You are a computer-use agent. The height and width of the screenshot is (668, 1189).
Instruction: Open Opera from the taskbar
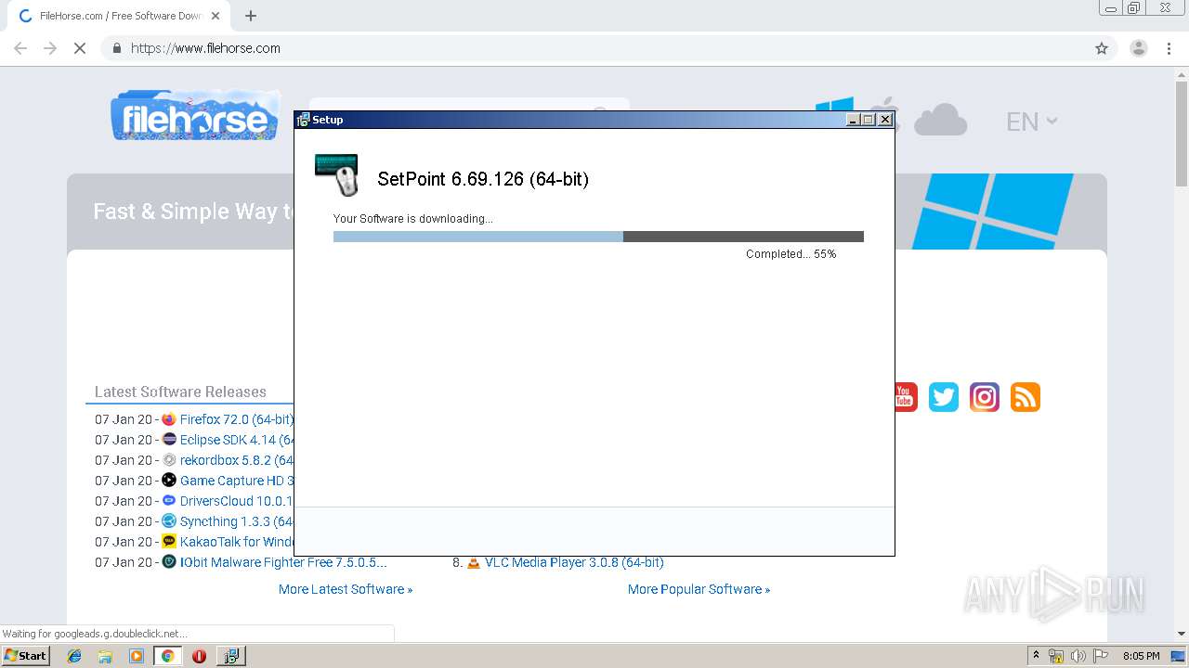pos(199,656)
